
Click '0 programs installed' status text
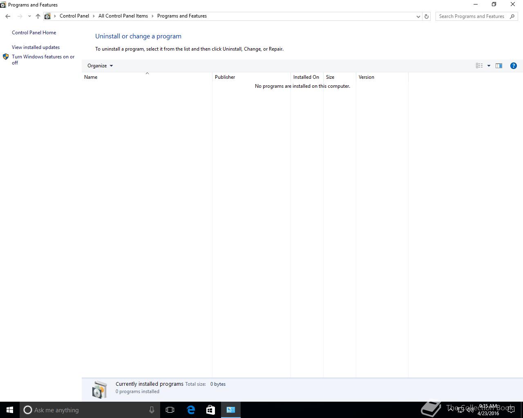137,391
